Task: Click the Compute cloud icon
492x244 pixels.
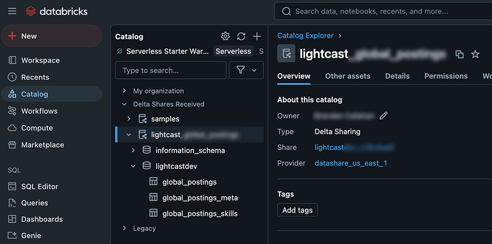Action: click(x=12, y=128)
